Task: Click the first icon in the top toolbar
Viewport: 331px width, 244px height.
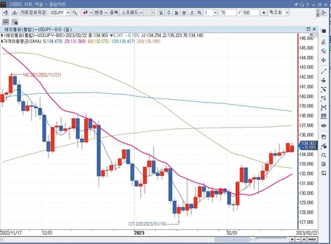Action: (5, 13)
